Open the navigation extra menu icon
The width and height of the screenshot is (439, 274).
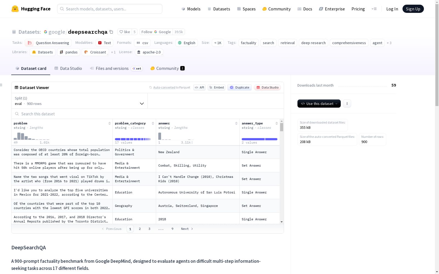tap(374, 9)
